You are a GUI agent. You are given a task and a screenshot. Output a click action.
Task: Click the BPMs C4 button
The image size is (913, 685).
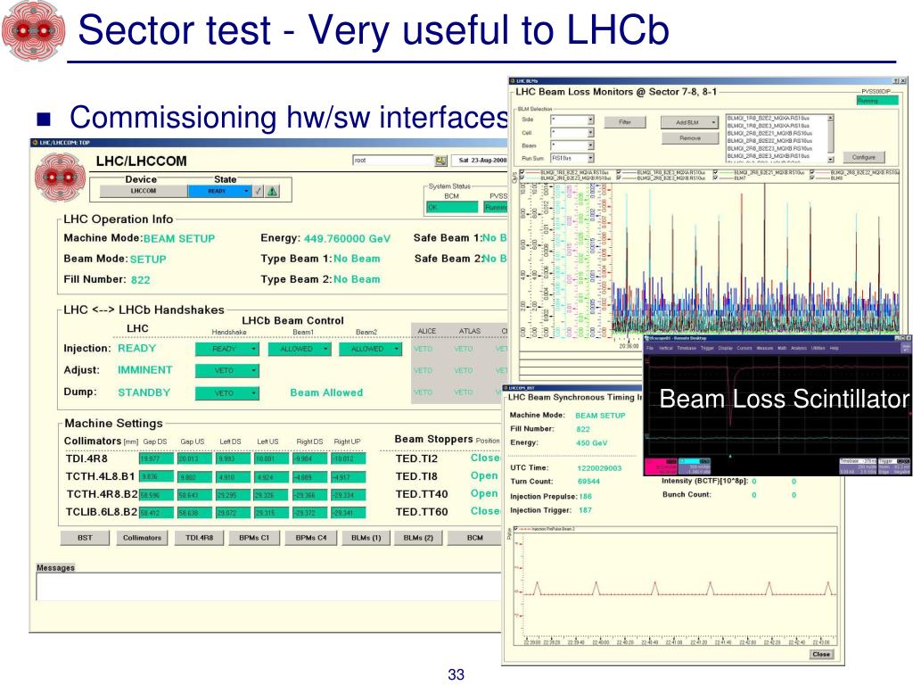pyautogui.click(x=311, y=538)
